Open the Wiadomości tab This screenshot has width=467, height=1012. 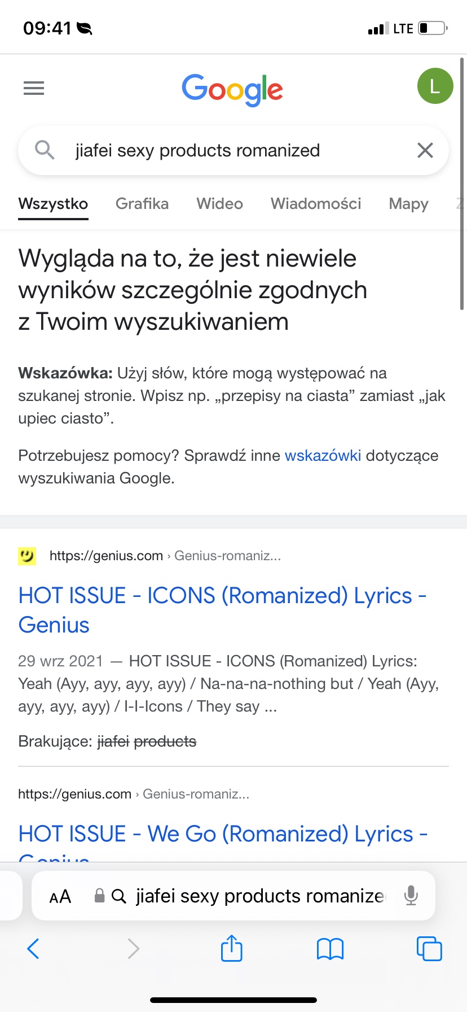316,203
